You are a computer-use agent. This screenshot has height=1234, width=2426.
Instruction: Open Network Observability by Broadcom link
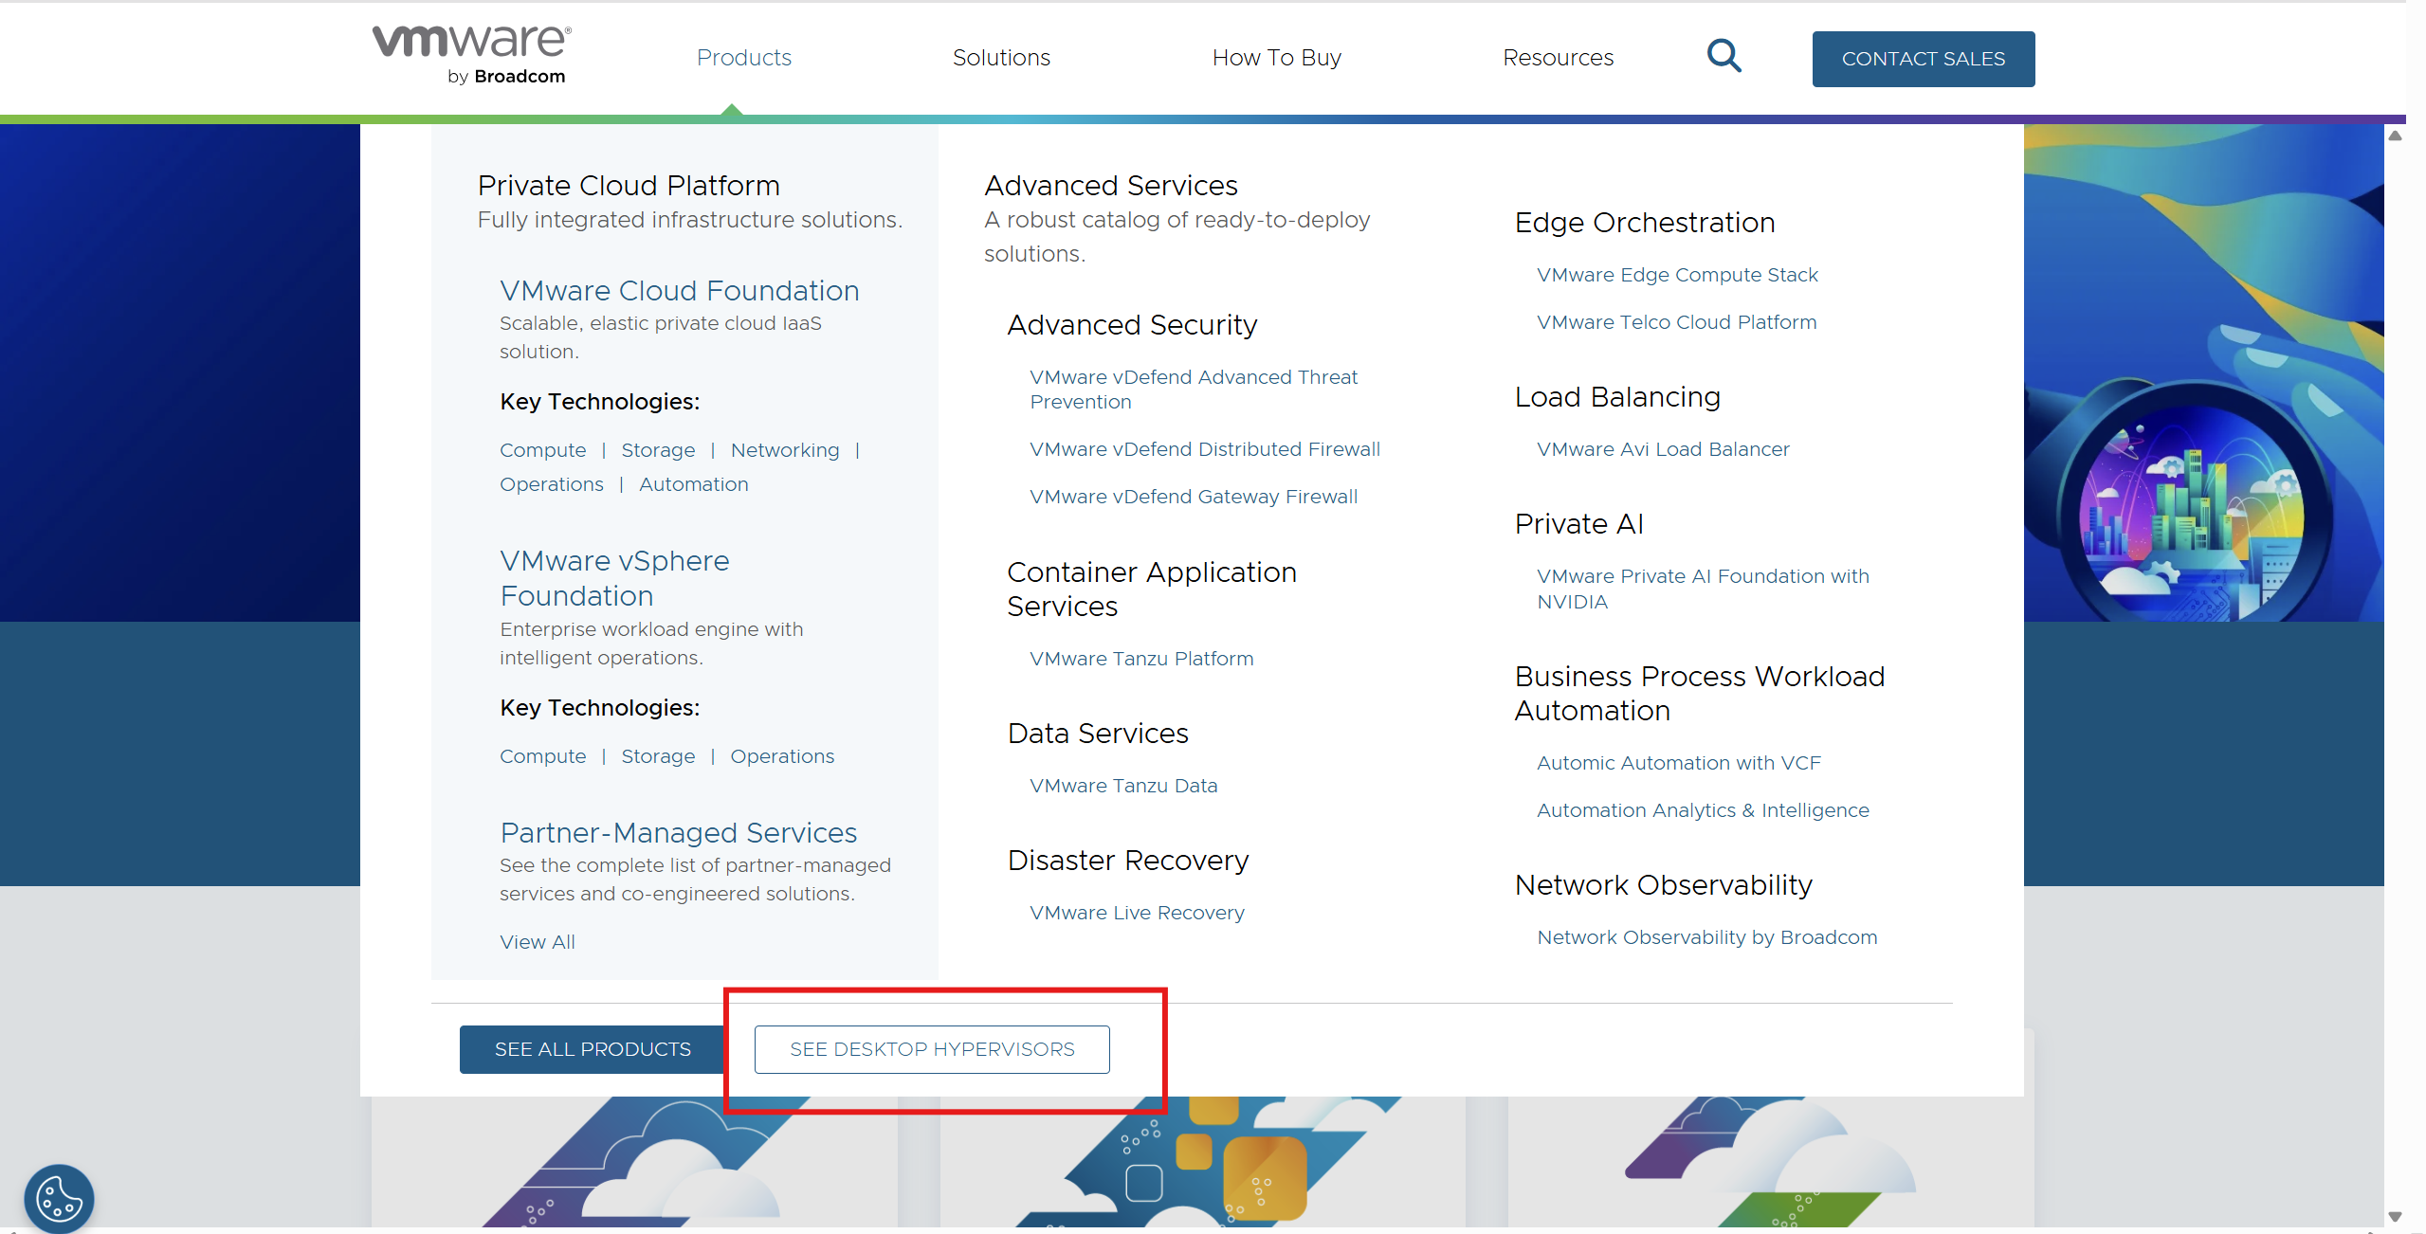tap(1706, 937)
